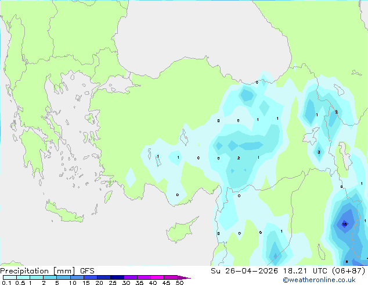Click the 15–20 mm legend color box

tap(91, 277)
